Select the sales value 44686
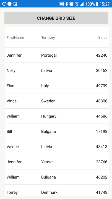Image resolution: width=112 pixels, height=199 pixels. [102, 116]
